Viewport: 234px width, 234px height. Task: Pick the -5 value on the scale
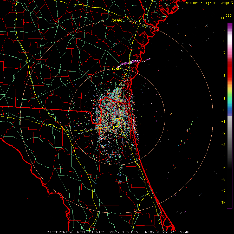coord(223,168)
